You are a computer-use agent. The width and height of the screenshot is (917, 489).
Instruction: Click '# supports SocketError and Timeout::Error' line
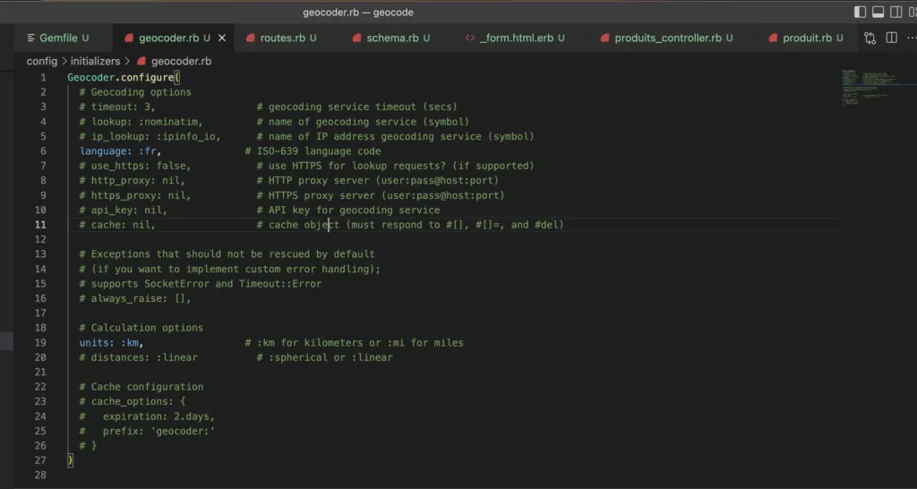tap(201, 284)
